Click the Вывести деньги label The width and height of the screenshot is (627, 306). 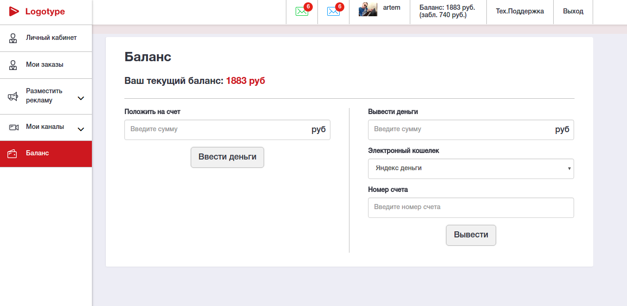393,112
